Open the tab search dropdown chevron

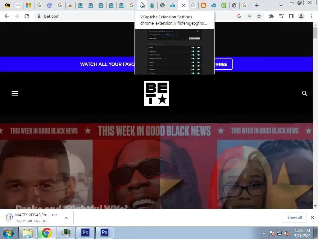(x=281, y=5)
